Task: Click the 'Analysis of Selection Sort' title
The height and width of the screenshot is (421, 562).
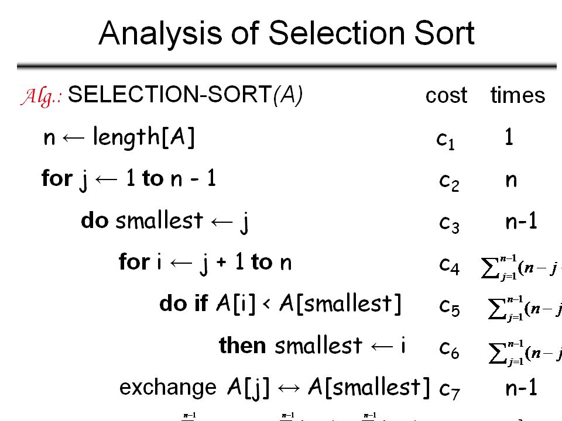Action: (x=286, y=34)
